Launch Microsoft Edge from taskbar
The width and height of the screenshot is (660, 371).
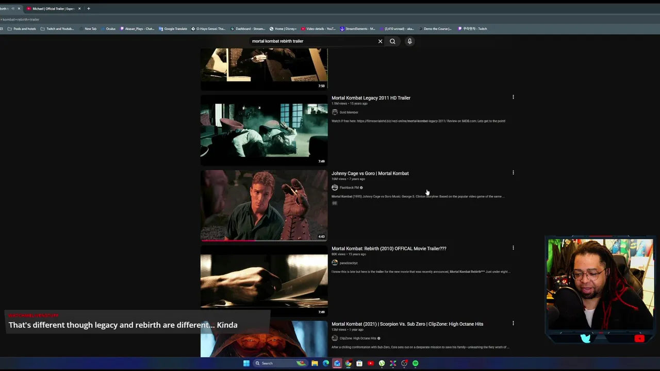click(x=326, y=363)
